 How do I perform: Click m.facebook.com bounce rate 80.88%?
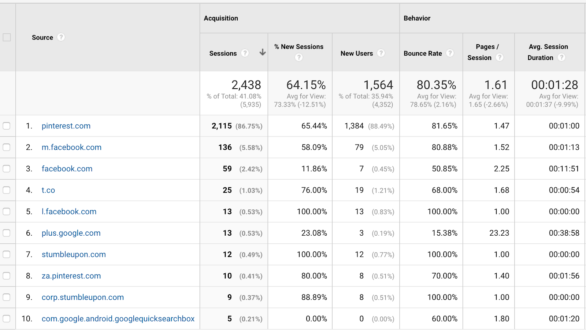pyautogui.click(x=445, y=147)
